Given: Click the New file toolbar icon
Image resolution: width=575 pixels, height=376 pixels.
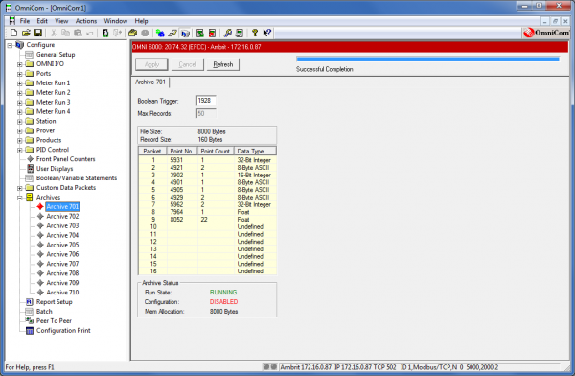Looking at the screenshot, I should (13, 33).
